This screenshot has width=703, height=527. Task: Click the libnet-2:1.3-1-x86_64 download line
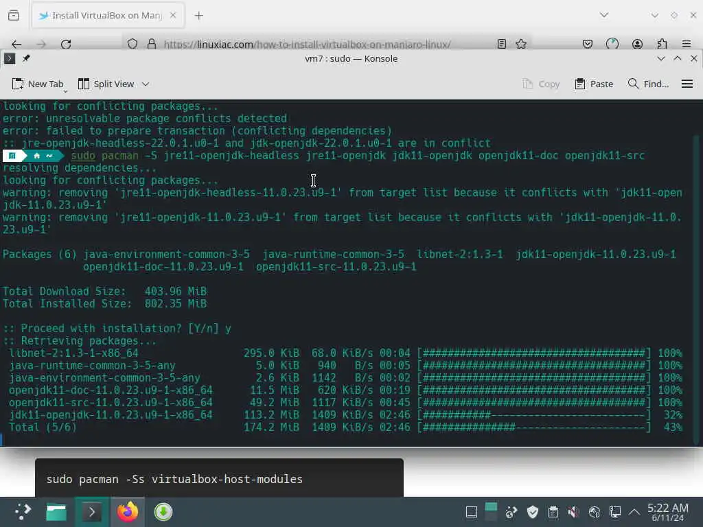tap(345, 353)
